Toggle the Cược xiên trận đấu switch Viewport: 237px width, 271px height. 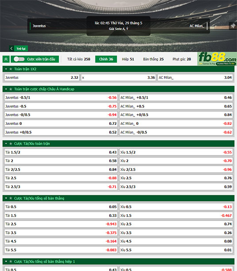point(19,59)
